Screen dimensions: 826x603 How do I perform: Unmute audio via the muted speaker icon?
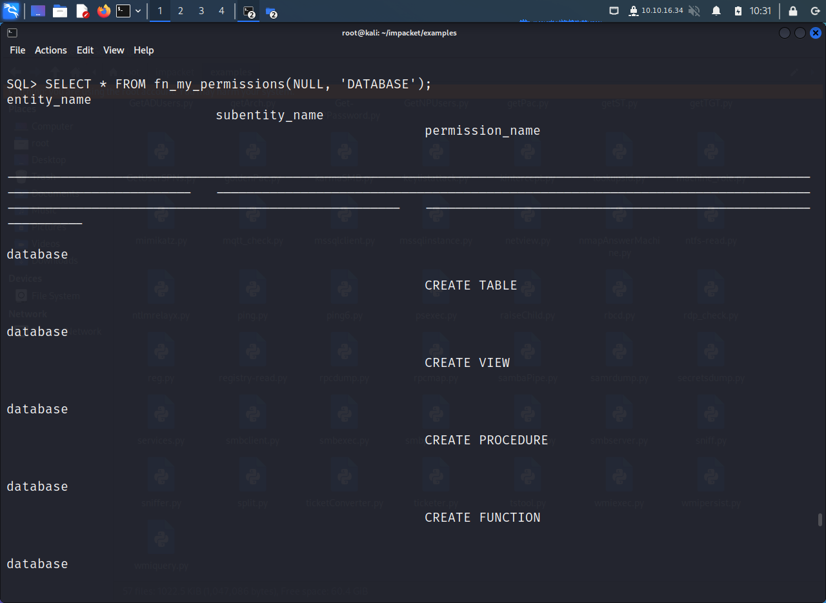694,11
